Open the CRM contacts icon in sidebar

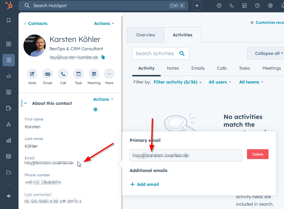(x=9, y=60)
